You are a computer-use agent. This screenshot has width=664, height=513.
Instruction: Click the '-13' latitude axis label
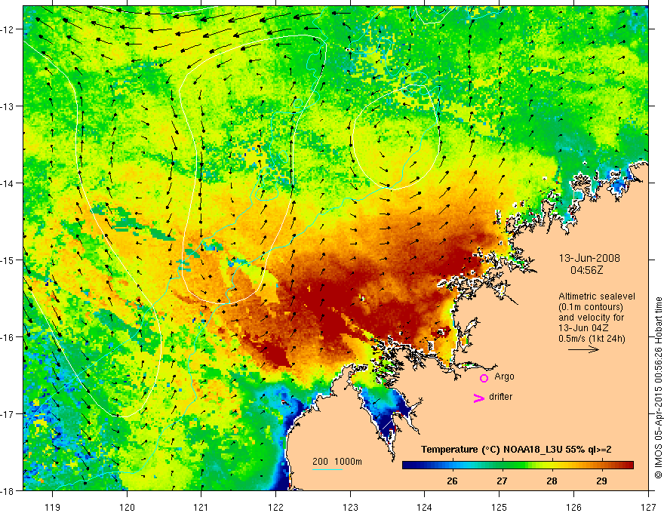click(x=8, y=106)
